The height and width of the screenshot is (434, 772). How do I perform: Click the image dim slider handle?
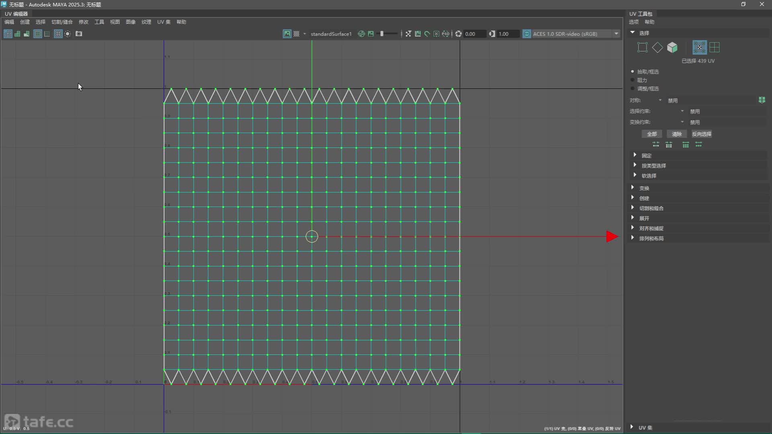click(x=382, y=34)
